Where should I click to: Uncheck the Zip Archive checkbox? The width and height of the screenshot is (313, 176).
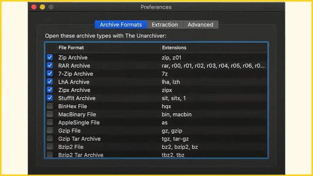click(50, 57)
